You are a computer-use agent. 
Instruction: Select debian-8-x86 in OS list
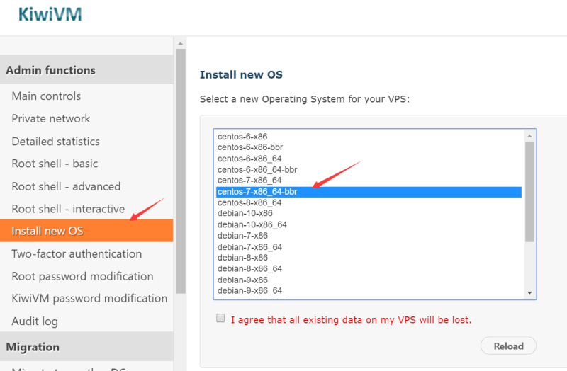pos(369,258)
